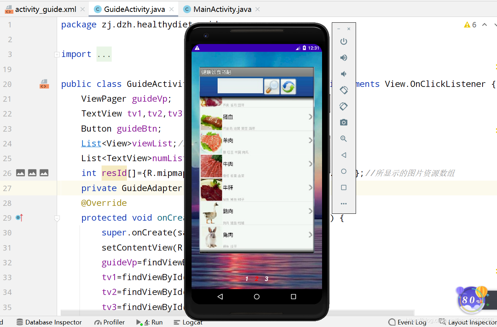Click the floating 80% memory widget
The height and width of the screenshot is (327, 497).
pyautogui.click(x=471, y=300)
